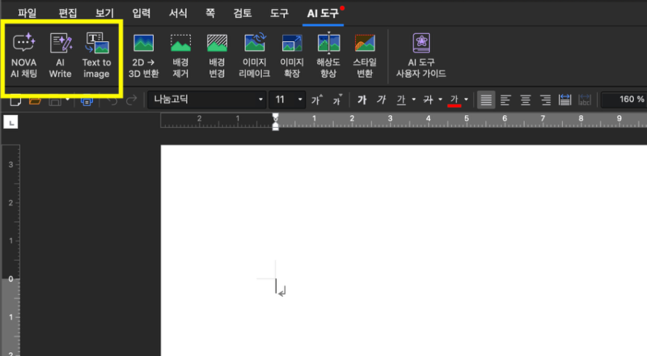
Task: Open the Text to image tool
Action: click(96, 56)
